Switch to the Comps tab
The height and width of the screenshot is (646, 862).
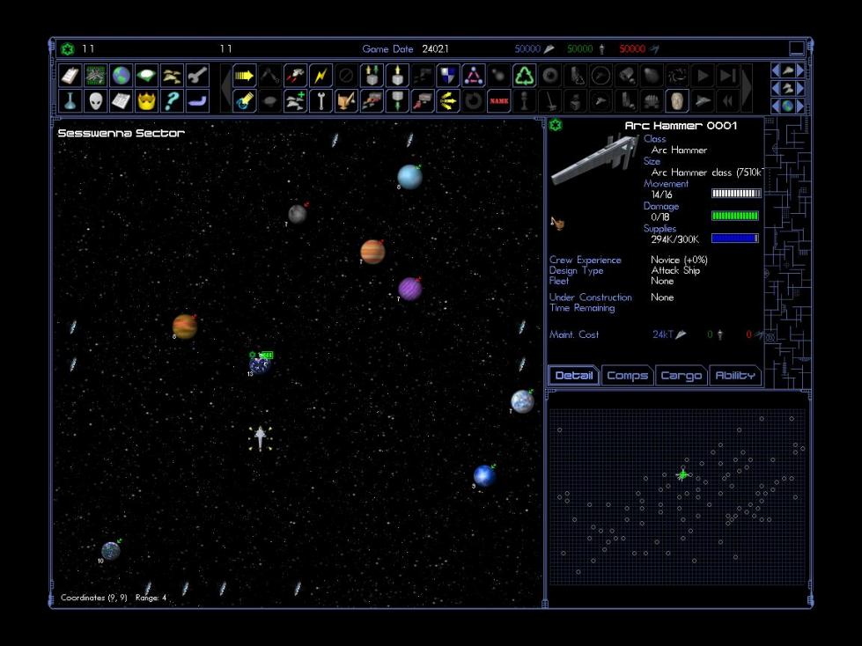click(627, 376)
